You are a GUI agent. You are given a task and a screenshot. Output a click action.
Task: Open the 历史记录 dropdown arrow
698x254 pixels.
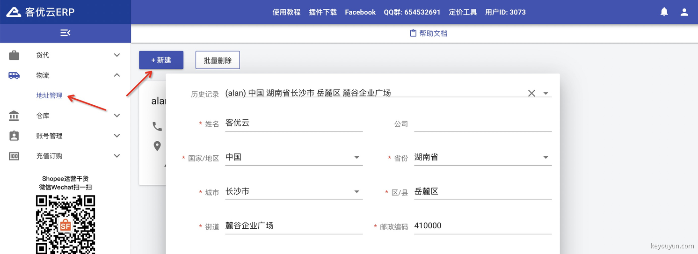(x=545, y=93)
